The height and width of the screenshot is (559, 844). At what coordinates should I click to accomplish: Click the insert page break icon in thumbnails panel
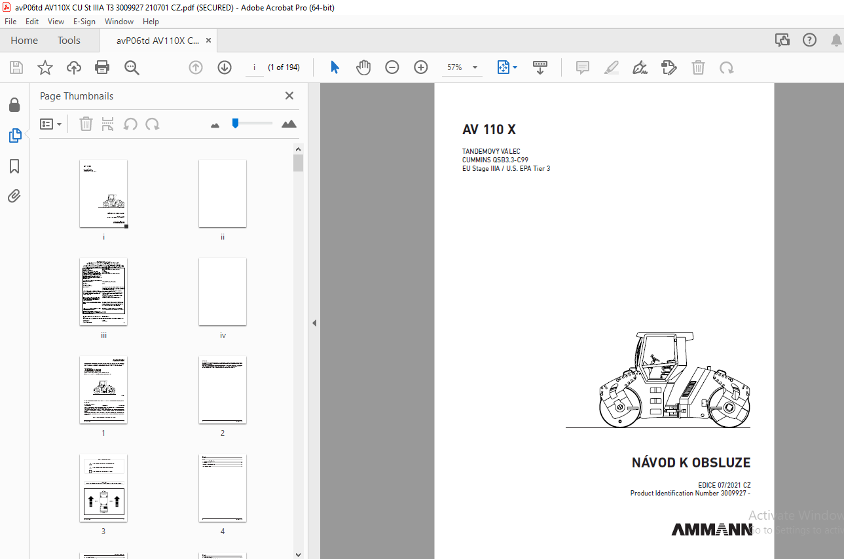[108, 124]
